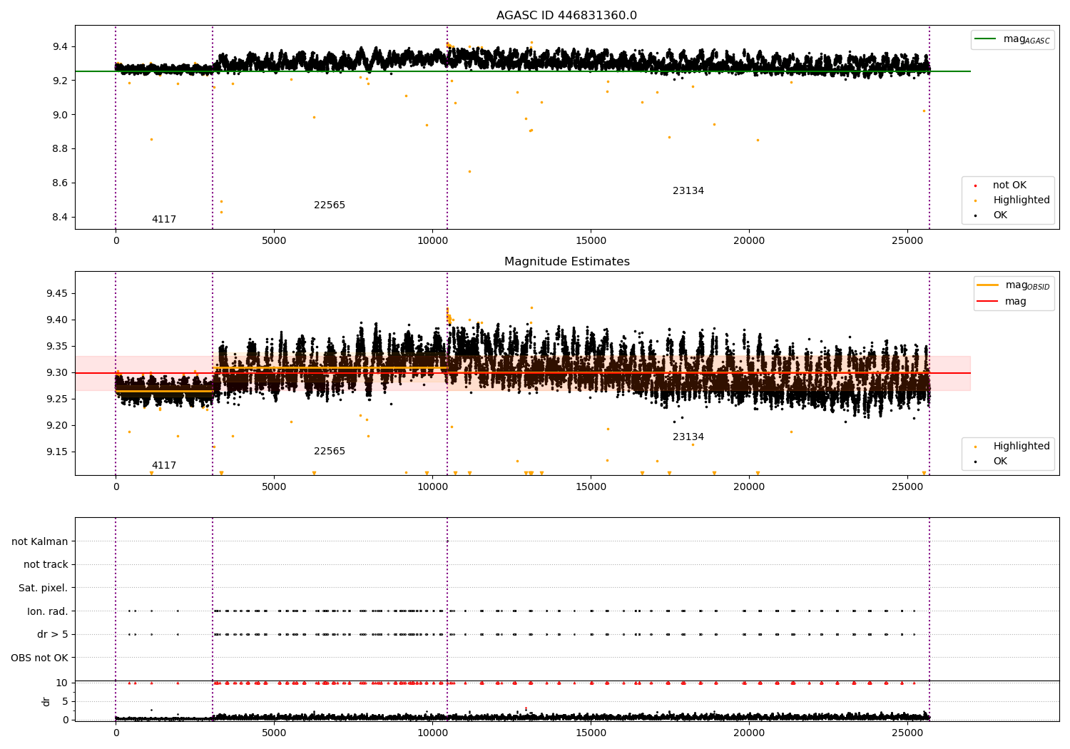This screenshot has height=749, width=1070.
Task: Select the orange mag OBSID legend line
Action: [x=987, y=285]
